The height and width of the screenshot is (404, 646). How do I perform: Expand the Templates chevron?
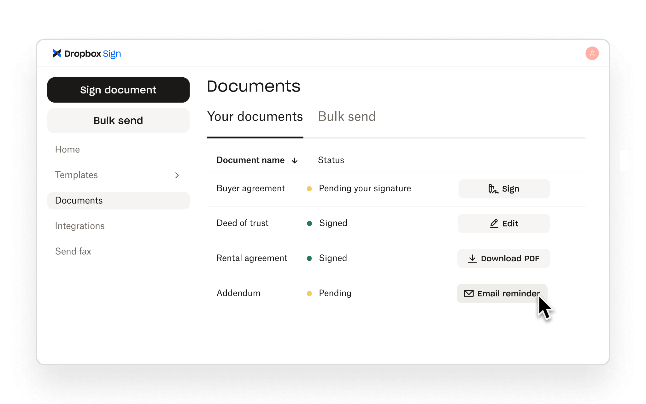click(x=177, y=175)
